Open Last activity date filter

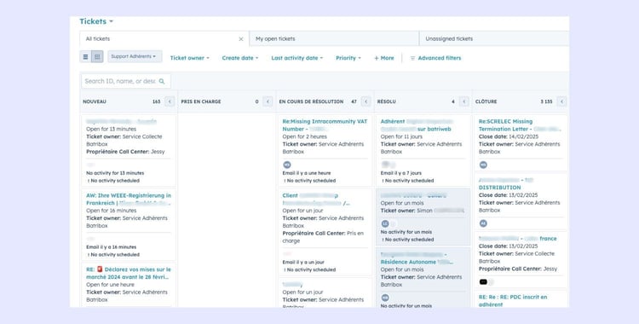[x=297, y=58]
